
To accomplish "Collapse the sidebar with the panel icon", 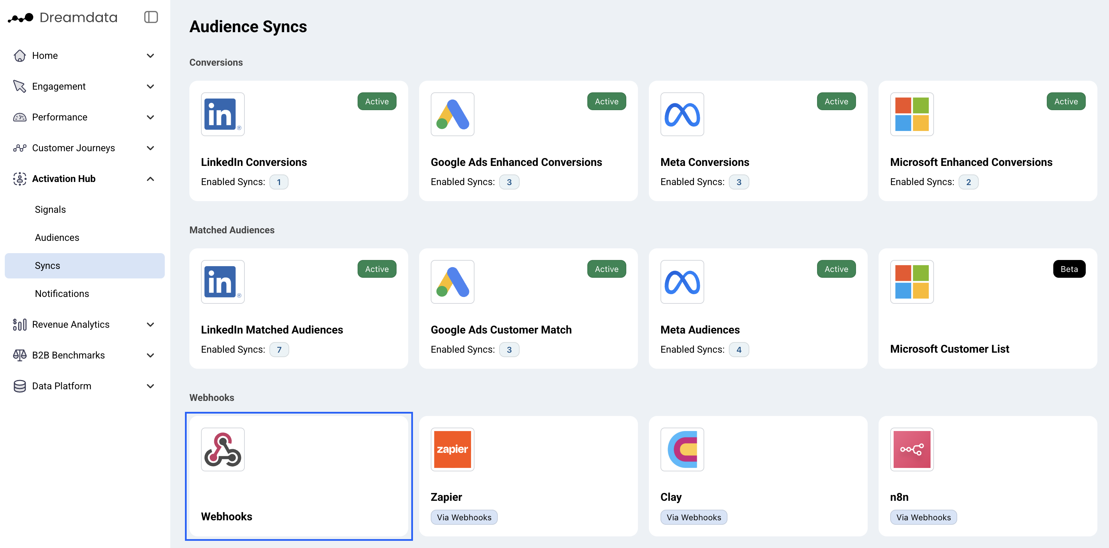I will click(x=151, y=17).
